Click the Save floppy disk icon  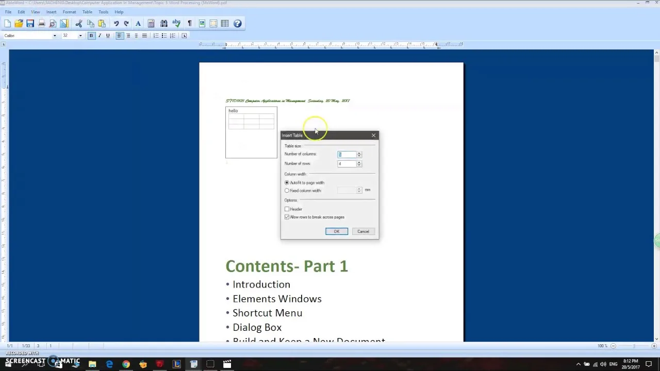[x=30, y=23]
